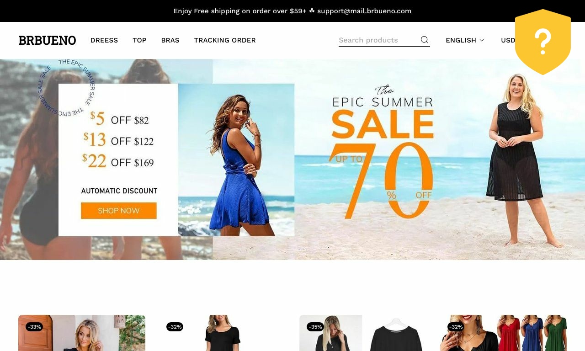Open the DREESS menu item
Viewport: 585px width, 351px height.
104,40
